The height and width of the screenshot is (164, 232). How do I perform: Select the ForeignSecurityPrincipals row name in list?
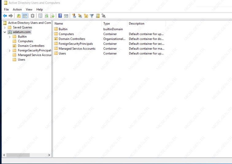76,44
